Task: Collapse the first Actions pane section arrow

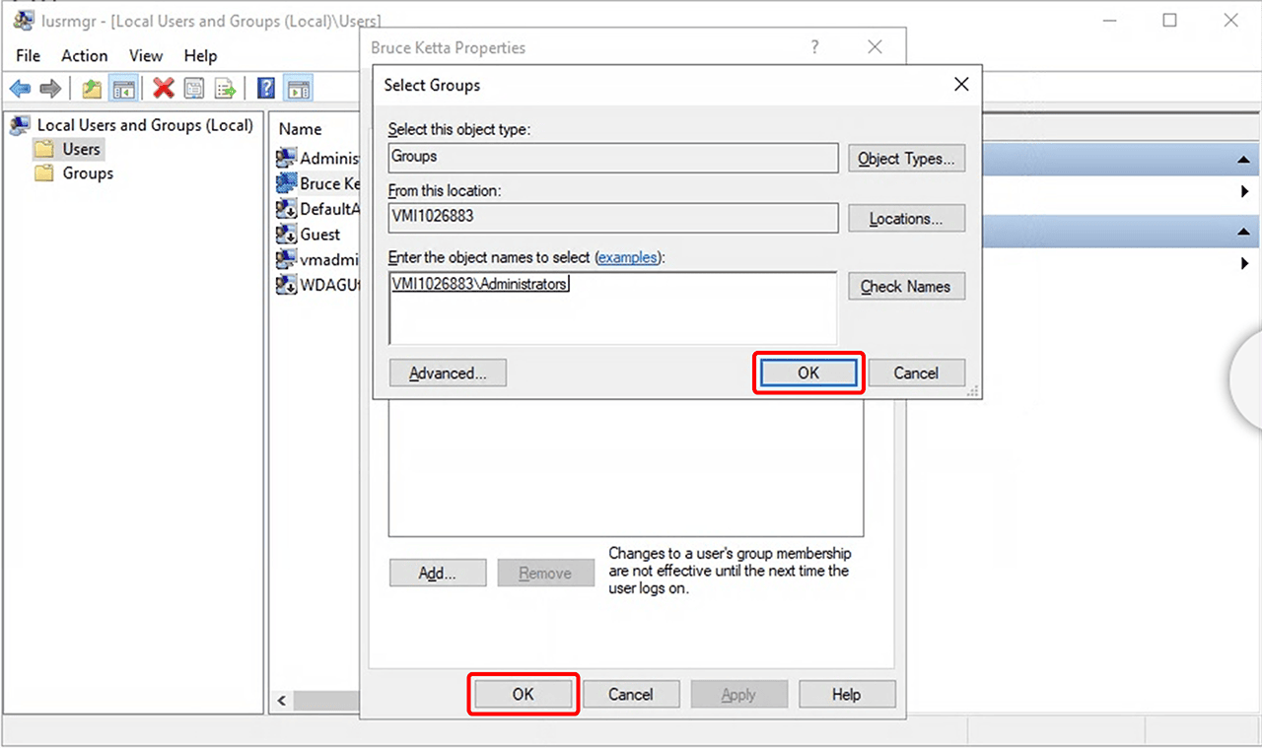Action: coord(1244,160)
